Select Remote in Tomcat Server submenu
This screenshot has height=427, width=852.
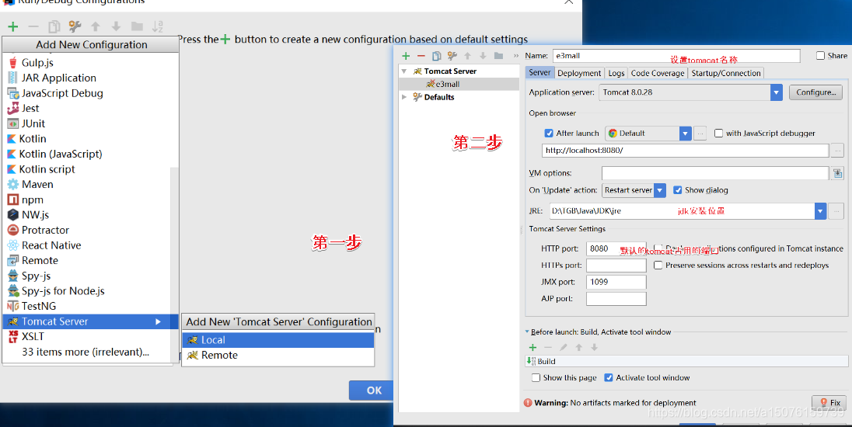click(278, 355)
